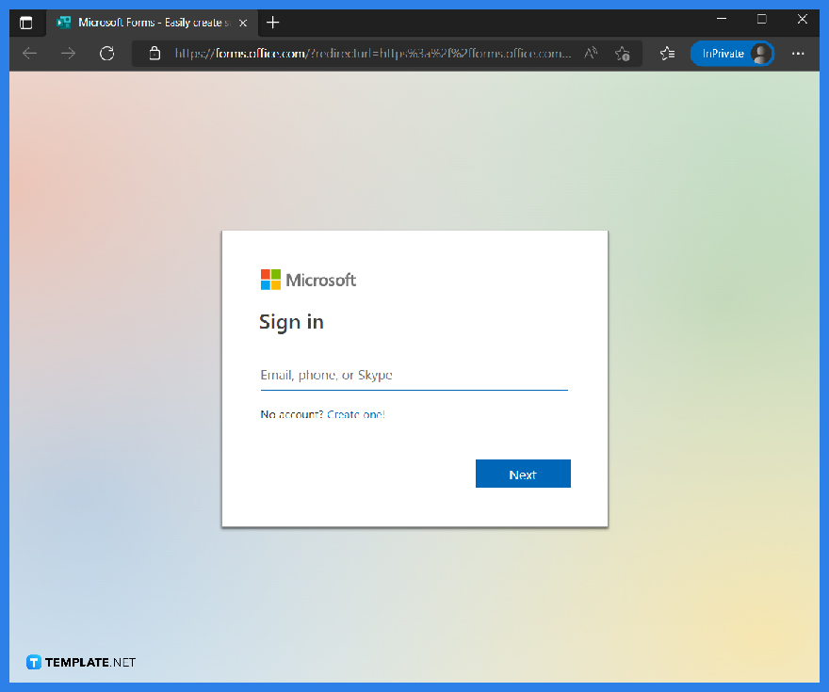
Task: Click the InPrivate profile button
Action: pyautogui.click(x=732, y=54)
